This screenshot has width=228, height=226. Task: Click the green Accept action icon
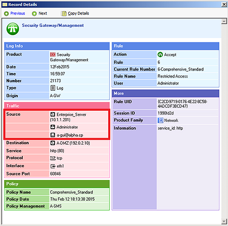pos(160,55)
